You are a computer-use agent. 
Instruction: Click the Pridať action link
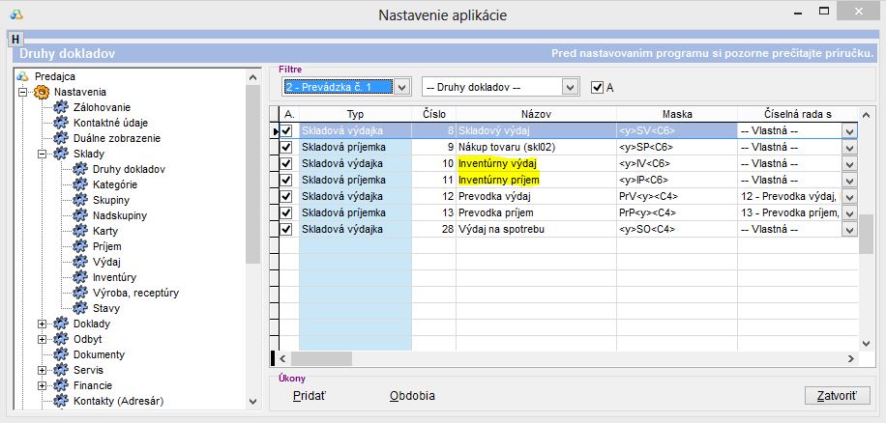[310, 396]
